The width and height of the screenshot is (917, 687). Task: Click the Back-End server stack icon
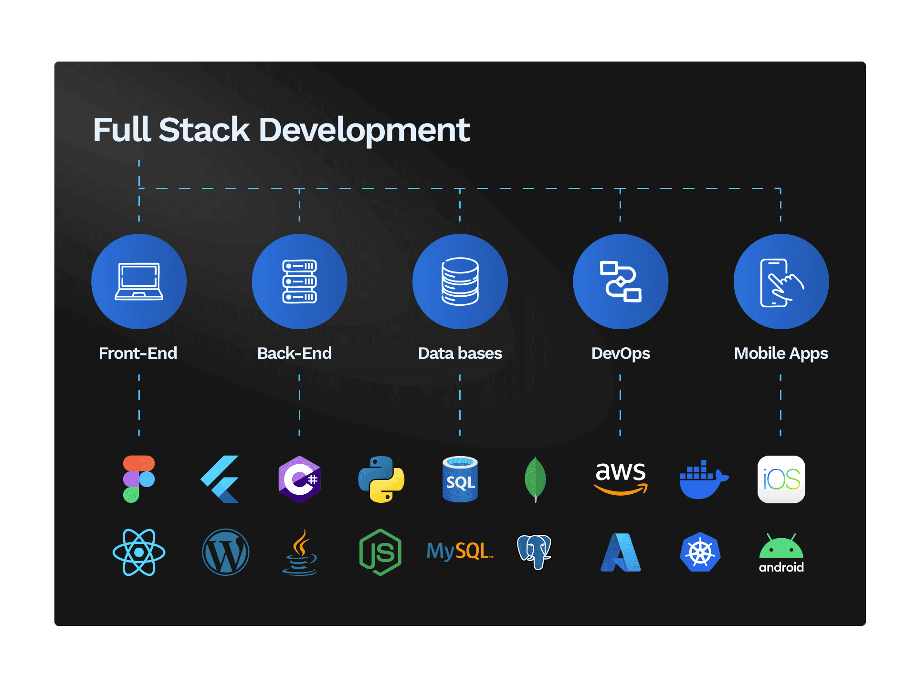300,281
